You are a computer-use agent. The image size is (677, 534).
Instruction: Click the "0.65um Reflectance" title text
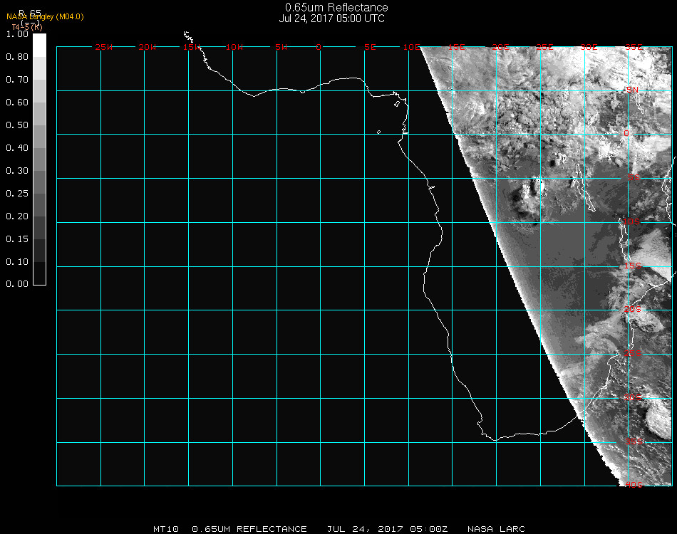click(x=336, y=8)
